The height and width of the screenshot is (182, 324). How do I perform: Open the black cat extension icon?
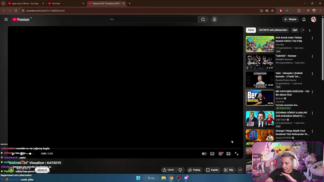coord(293,11)
